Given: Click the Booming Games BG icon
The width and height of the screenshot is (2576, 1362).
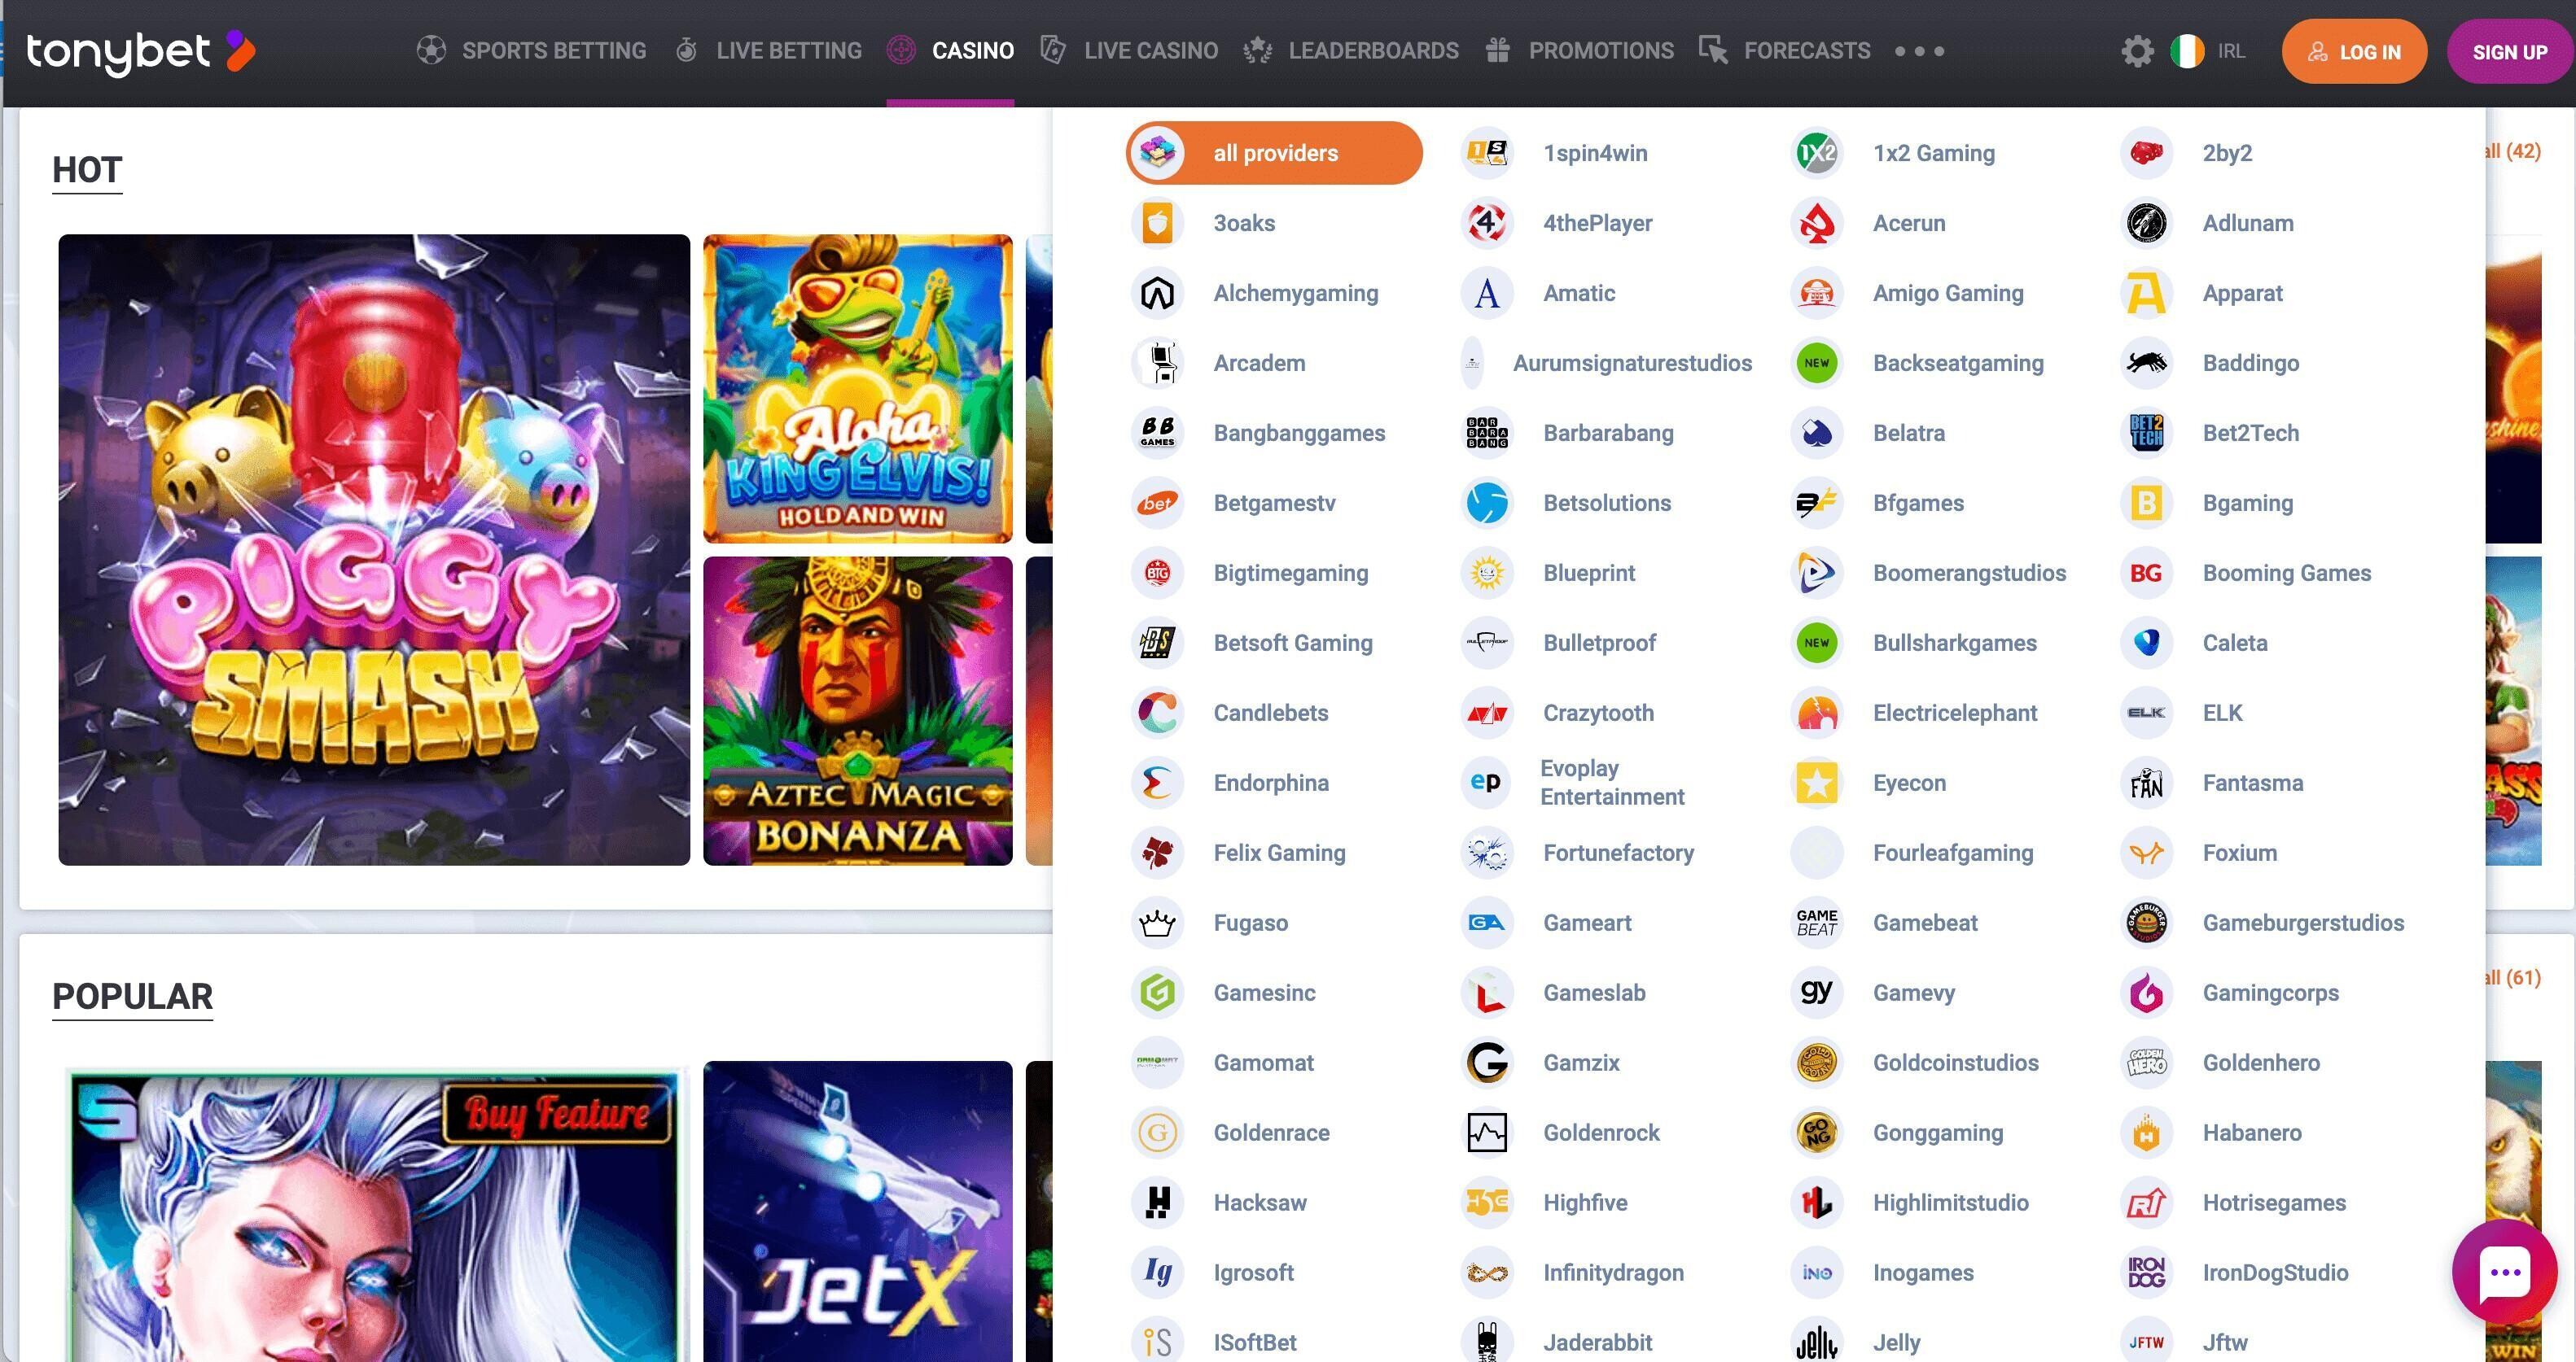Looking at the screenshot, I should click(2146, 573).
